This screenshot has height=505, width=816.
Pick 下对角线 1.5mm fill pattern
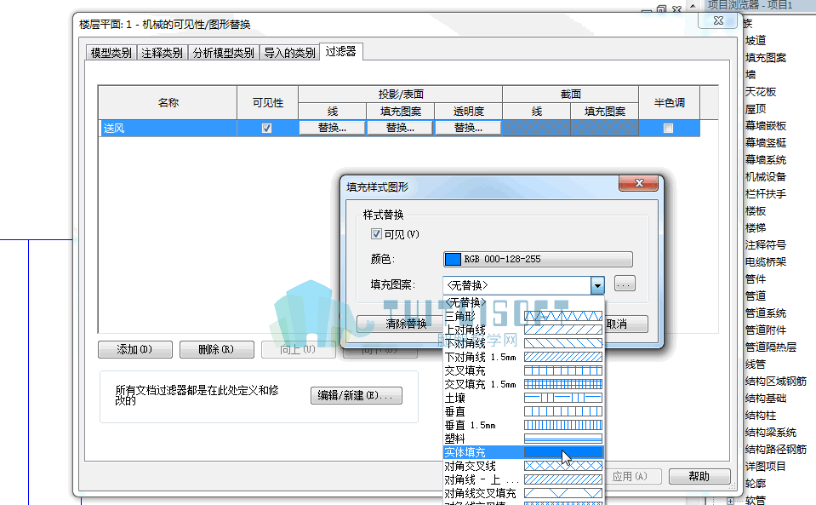pos(523,357)
